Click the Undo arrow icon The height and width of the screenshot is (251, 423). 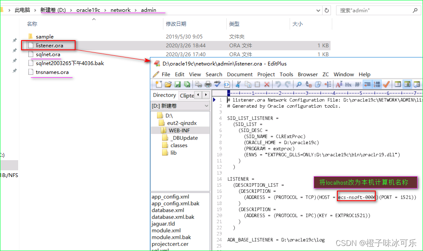click(x=278, y=85)
